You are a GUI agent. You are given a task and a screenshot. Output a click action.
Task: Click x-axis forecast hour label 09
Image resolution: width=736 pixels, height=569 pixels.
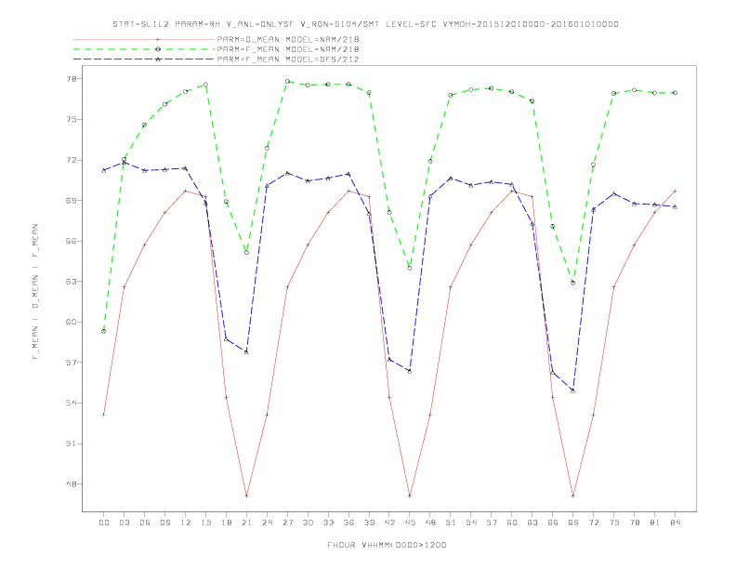pos(164,523)
